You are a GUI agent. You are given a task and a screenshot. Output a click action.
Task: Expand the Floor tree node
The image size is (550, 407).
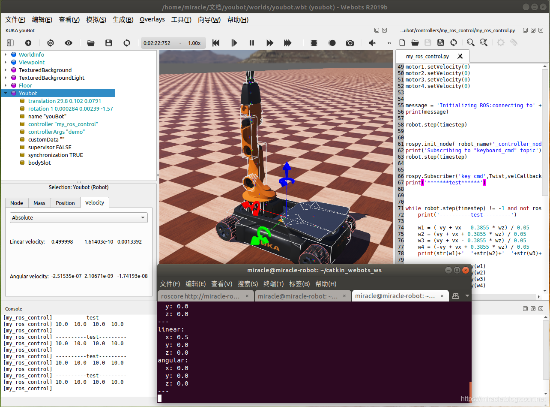(x=6, y=85)
